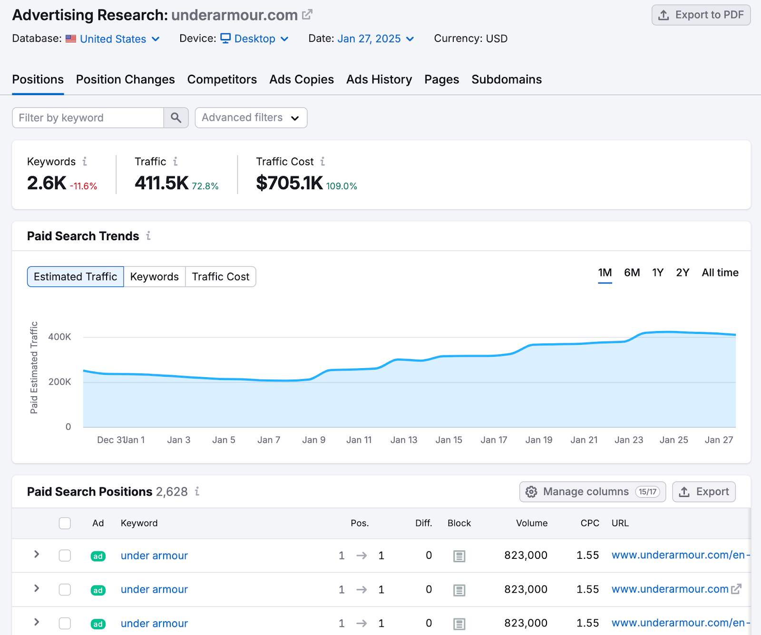Click the external link icon beside underarmour.com

[306, 14]
